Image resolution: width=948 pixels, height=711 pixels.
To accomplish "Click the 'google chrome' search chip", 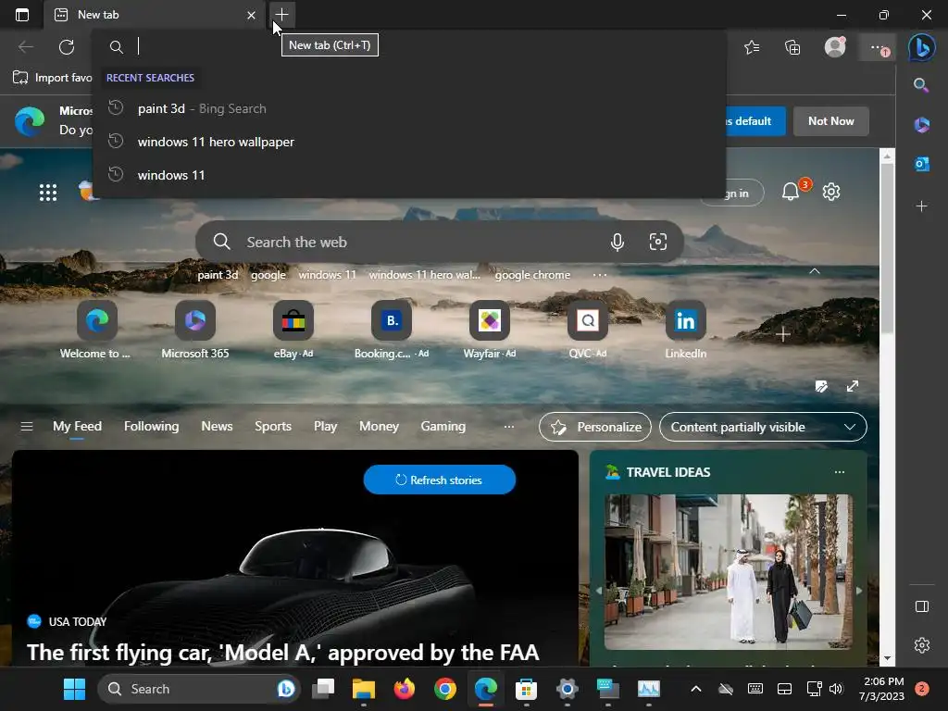I will point(532,275).
